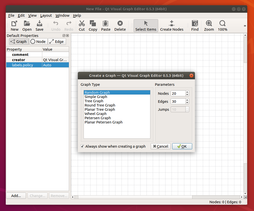Viewport: 254px width, 211px height.
Task: Decrease Edges value with down arrow
Action: [187, 103]
